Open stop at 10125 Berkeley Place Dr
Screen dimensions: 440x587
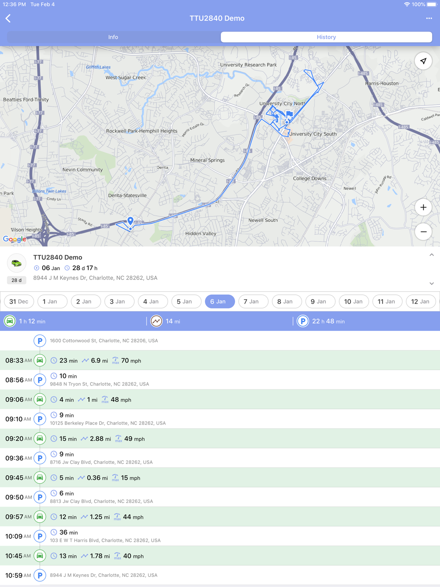[220, 419]
